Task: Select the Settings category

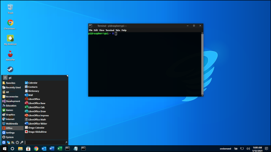Action: [13, 133]
